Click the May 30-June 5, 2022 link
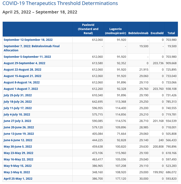181x184 pixels. [18, 147]
